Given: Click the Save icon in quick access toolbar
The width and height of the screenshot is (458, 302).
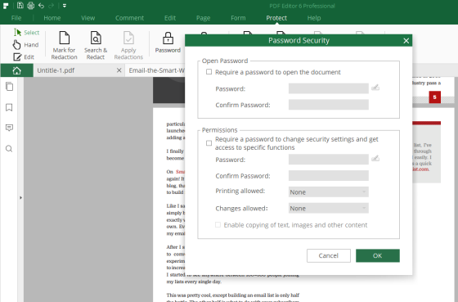Looking at the screenshot, I should pos(20,5).
